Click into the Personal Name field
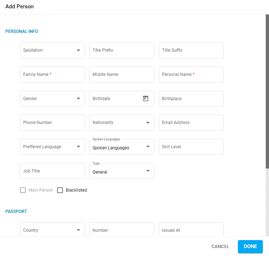This screenshot has width=269, height=256. pos(191,74)
